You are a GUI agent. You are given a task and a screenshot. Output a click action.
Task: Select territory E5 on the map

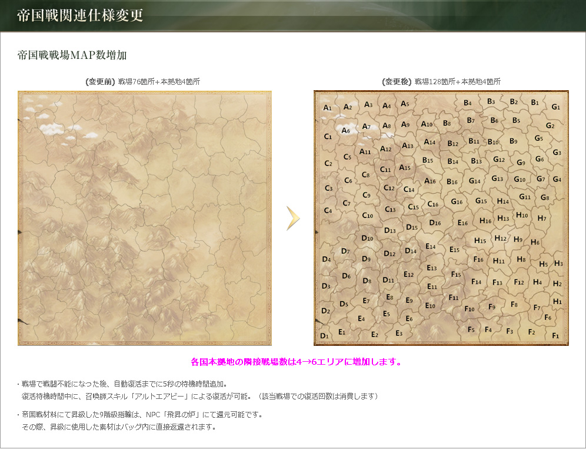click(x=387, y=313)
